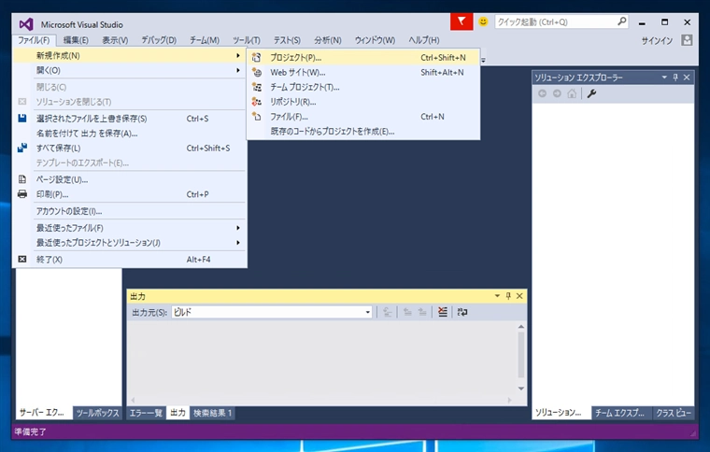
Task: Open the 編集(E) menu
Action: click(x=76, y=40)
